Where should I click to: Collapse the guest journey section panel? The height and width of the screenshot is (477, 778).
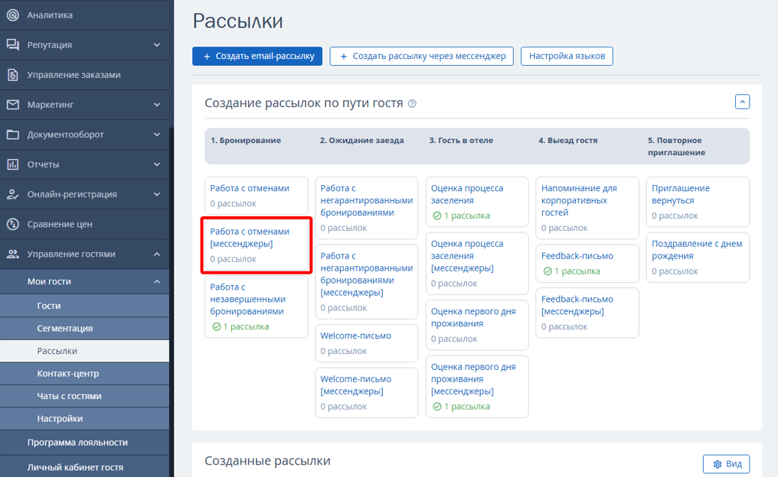[741, 102]
